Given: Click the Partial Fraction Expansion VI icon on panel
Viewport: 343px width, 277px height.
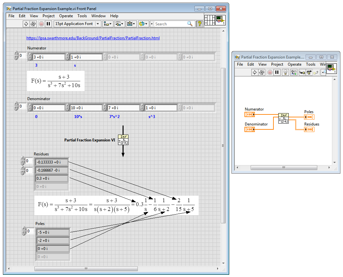Looking at the screenshot, I should (x=123, y=140).
